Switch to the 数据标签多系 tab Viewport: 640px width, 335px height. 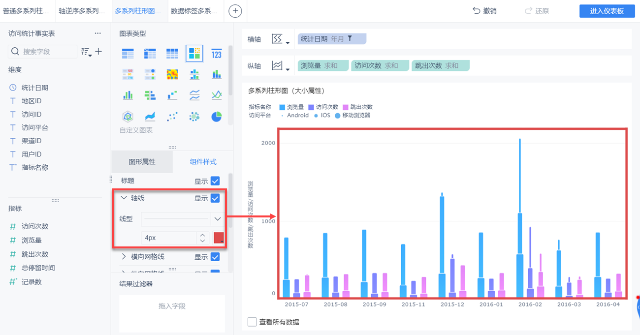click(x=194, y=11)
